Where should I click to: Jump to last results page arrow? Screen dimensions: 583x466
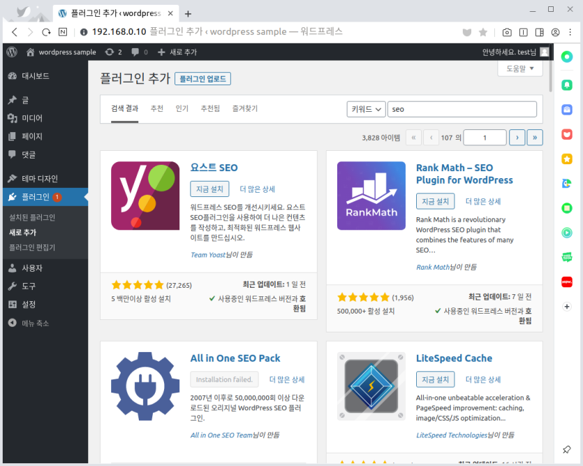535,138
